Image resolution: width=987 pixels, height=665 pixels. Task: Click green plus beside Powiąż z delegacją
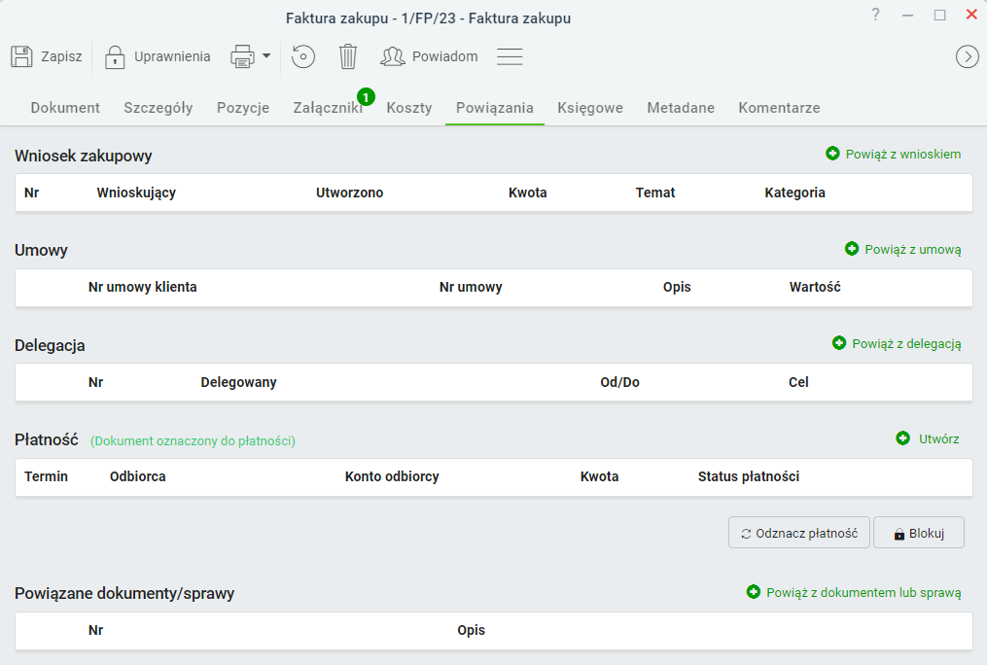point(839,343)
